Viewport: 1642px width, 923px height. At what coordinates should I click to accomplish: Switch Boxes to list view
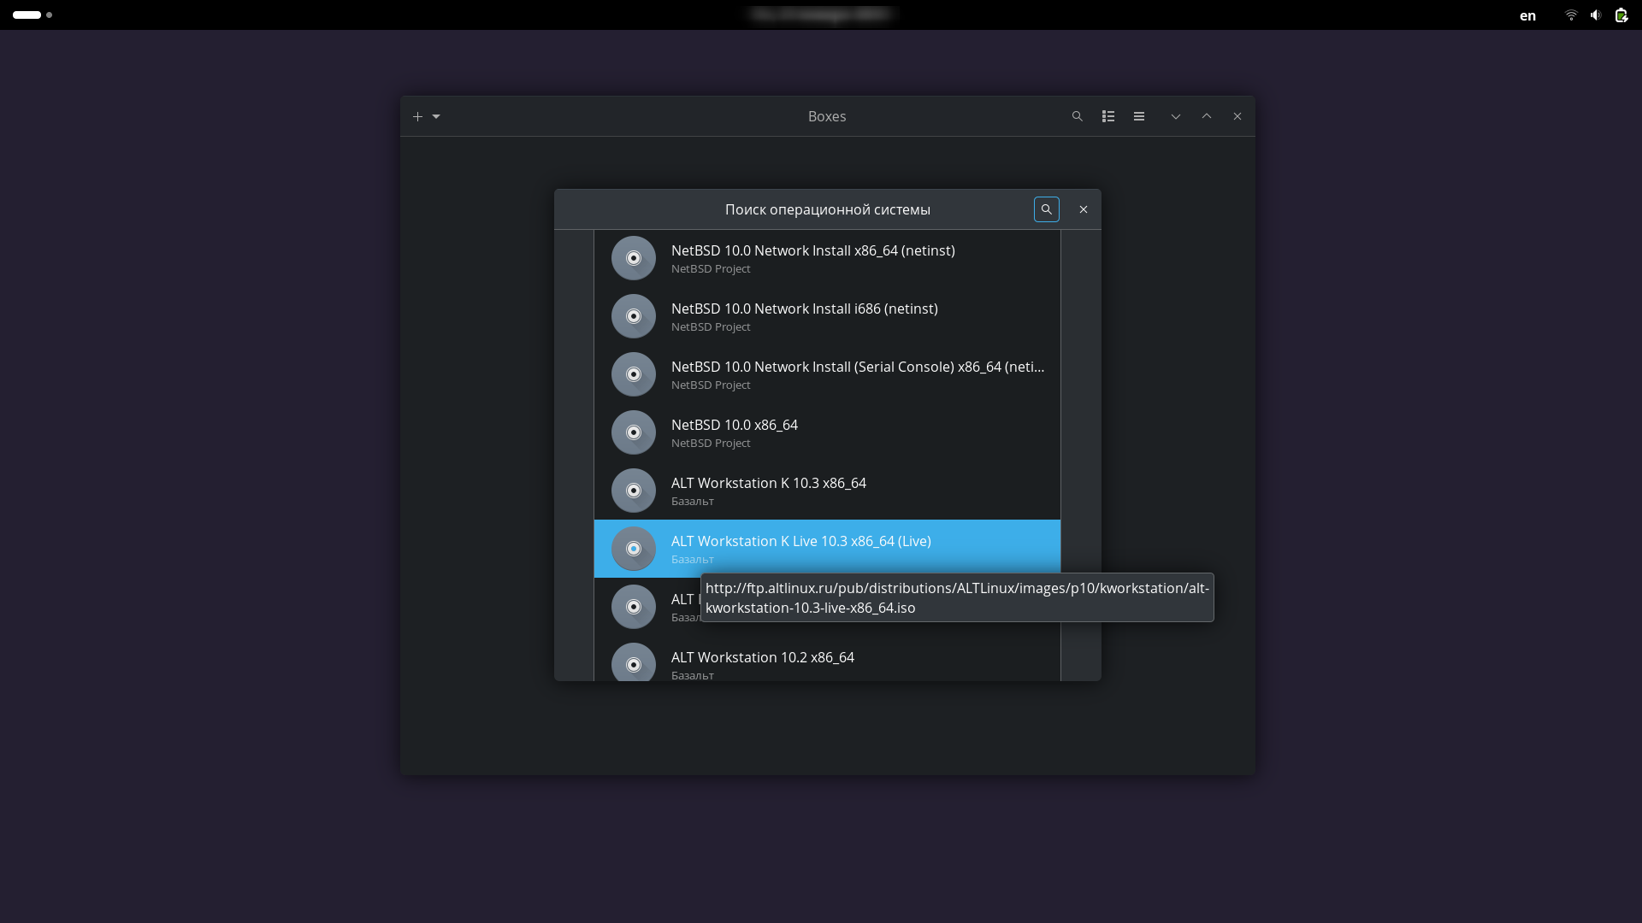click(x=1108, y=116)
